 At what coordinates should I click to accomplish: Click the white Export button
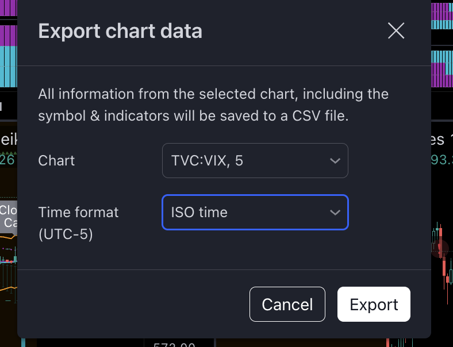point(374,304)
